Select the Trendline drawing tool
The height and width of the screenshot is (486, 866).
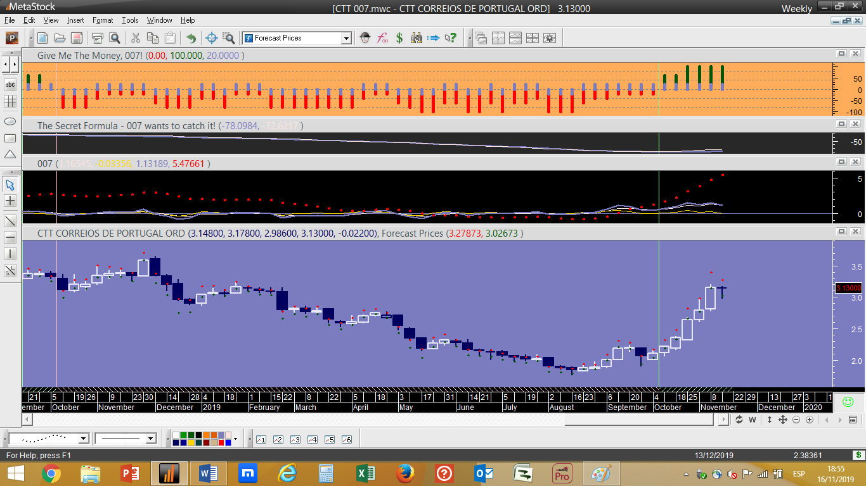point(10,221)
